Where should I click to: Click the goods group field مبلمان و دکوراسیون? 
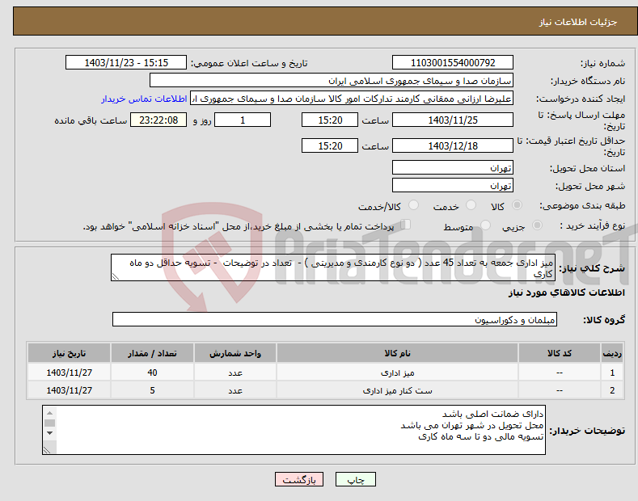click(x=335, y=320)
